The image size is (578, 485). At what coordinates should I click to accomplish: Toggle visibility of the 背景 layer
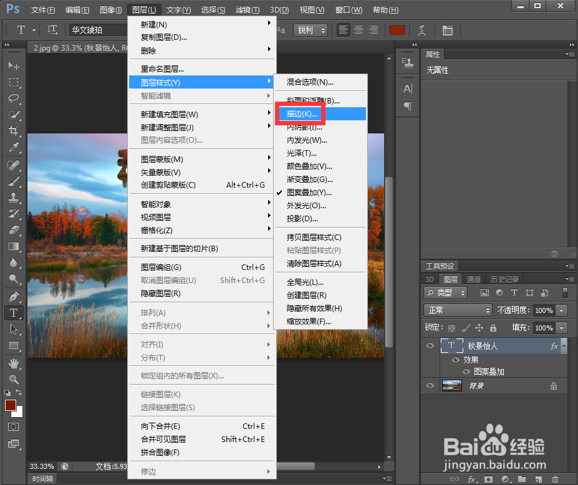click(430, 386)
